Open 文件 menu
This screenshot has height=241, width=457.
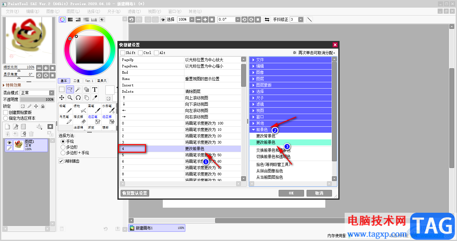12,11
